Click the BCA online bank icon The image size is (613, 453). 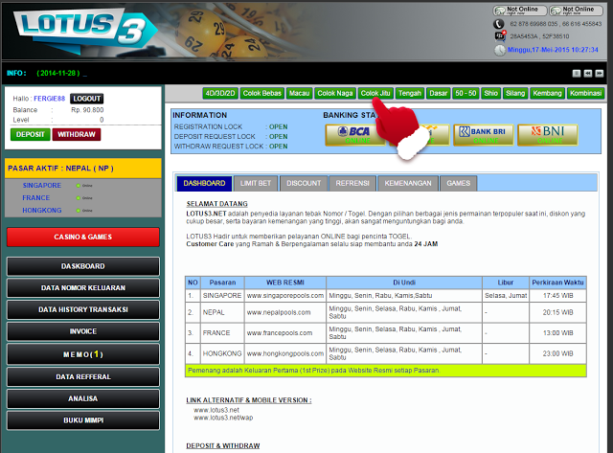(x=353, y=135)
